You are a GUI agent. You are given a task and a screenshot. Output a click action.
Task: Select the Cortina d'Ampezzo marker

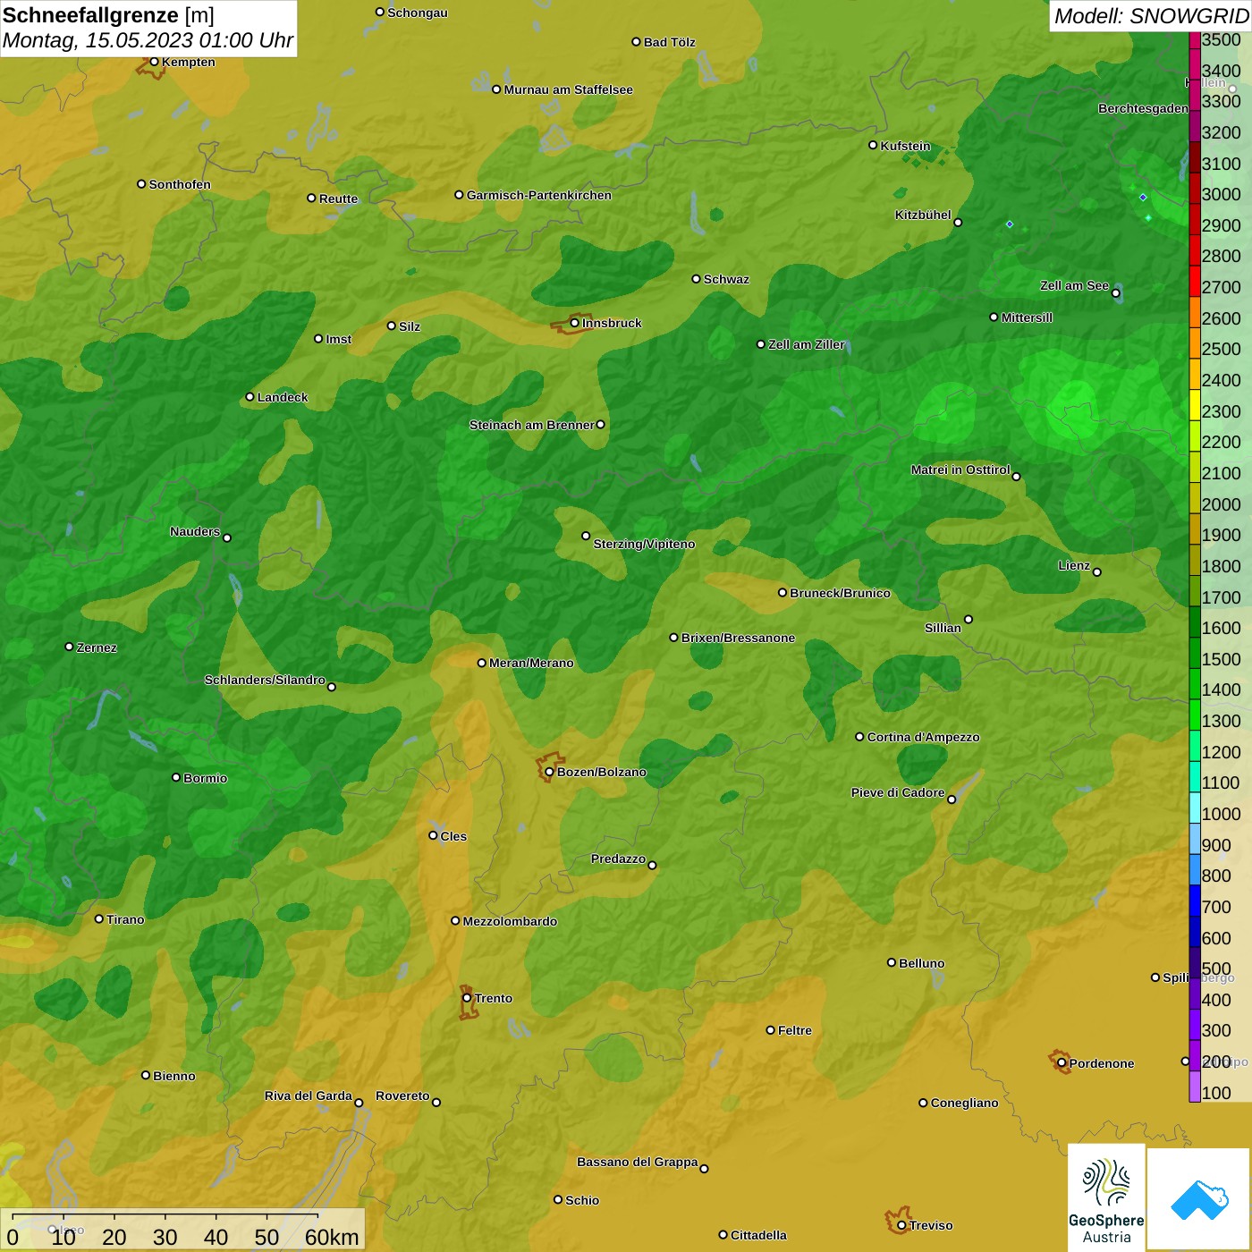point(859,737)
